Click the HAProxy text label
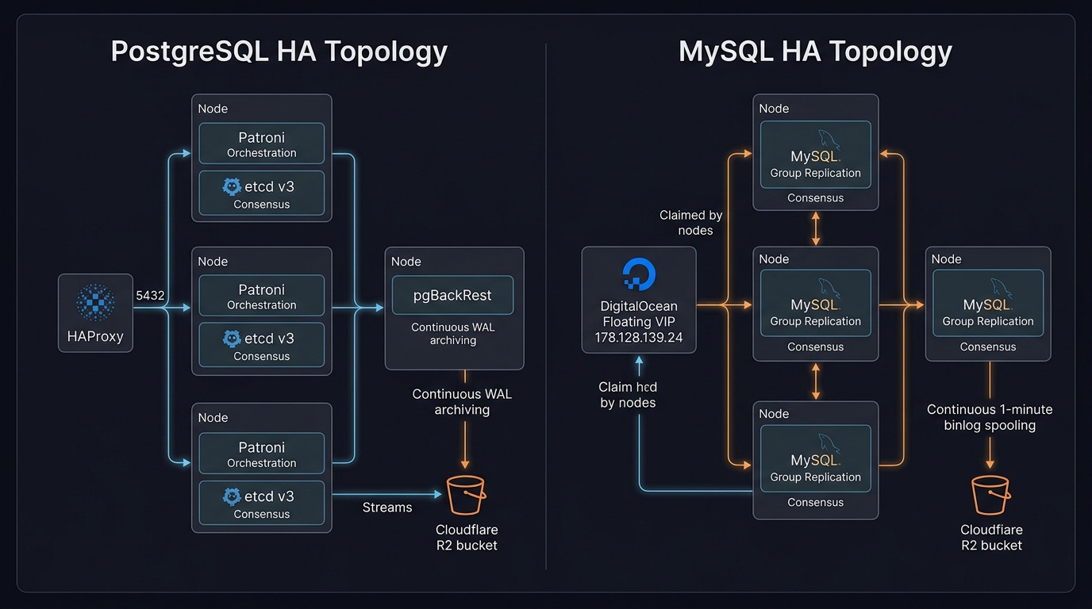This screenshot has height=609, width=1092. coord(95,336)
